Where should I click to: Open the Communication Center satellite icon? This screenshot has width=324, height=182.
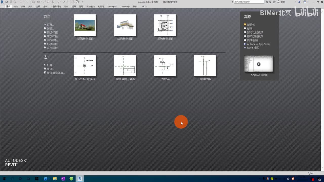[x=270, y=2]
